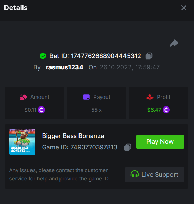Click the red Profit hand icon
Image resolution: width=194 pixels, height=204 pixels.
pyautogui.click(x=150, y=97)
